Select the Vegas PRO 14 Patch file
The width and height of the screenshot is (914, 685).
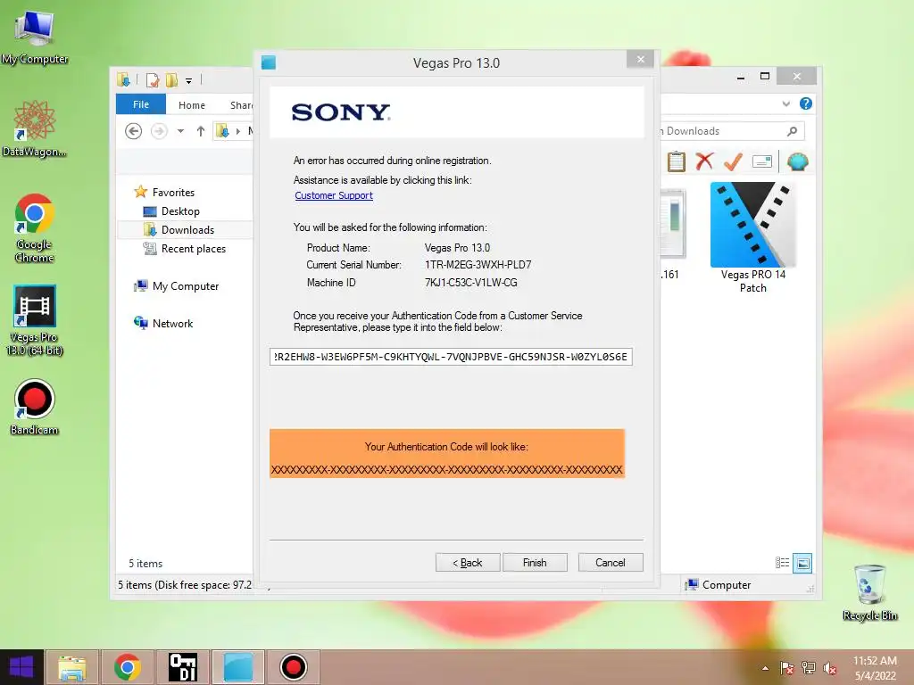(x=753, y=237)
